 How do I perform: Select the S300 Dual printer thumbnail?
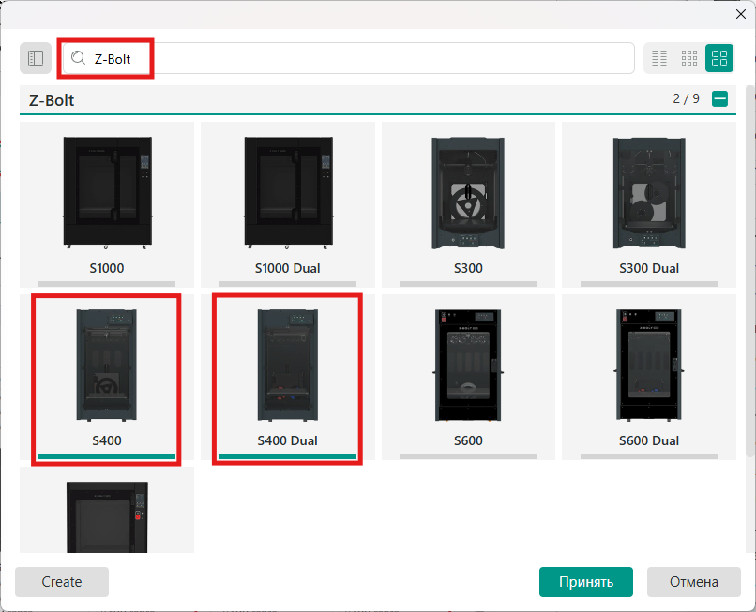(x=649, y=193)
